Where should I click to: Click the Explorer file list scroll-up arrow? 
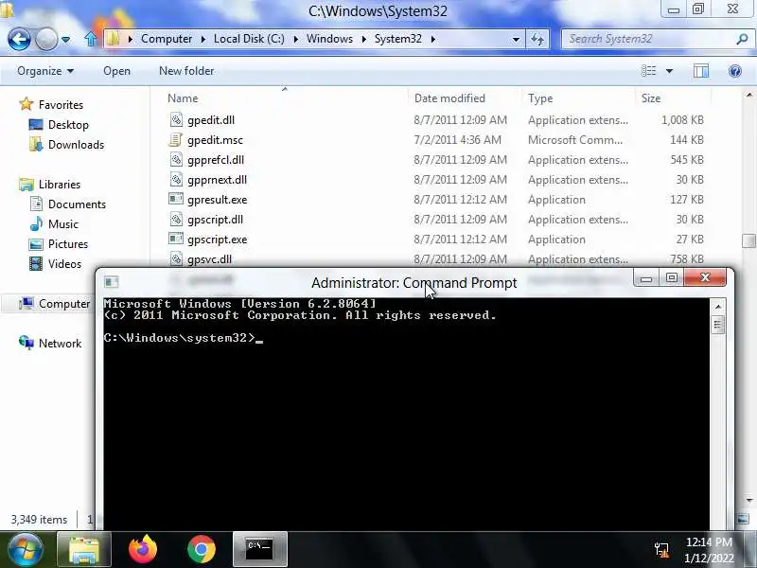pyautogui.click(x=748, y=95)
